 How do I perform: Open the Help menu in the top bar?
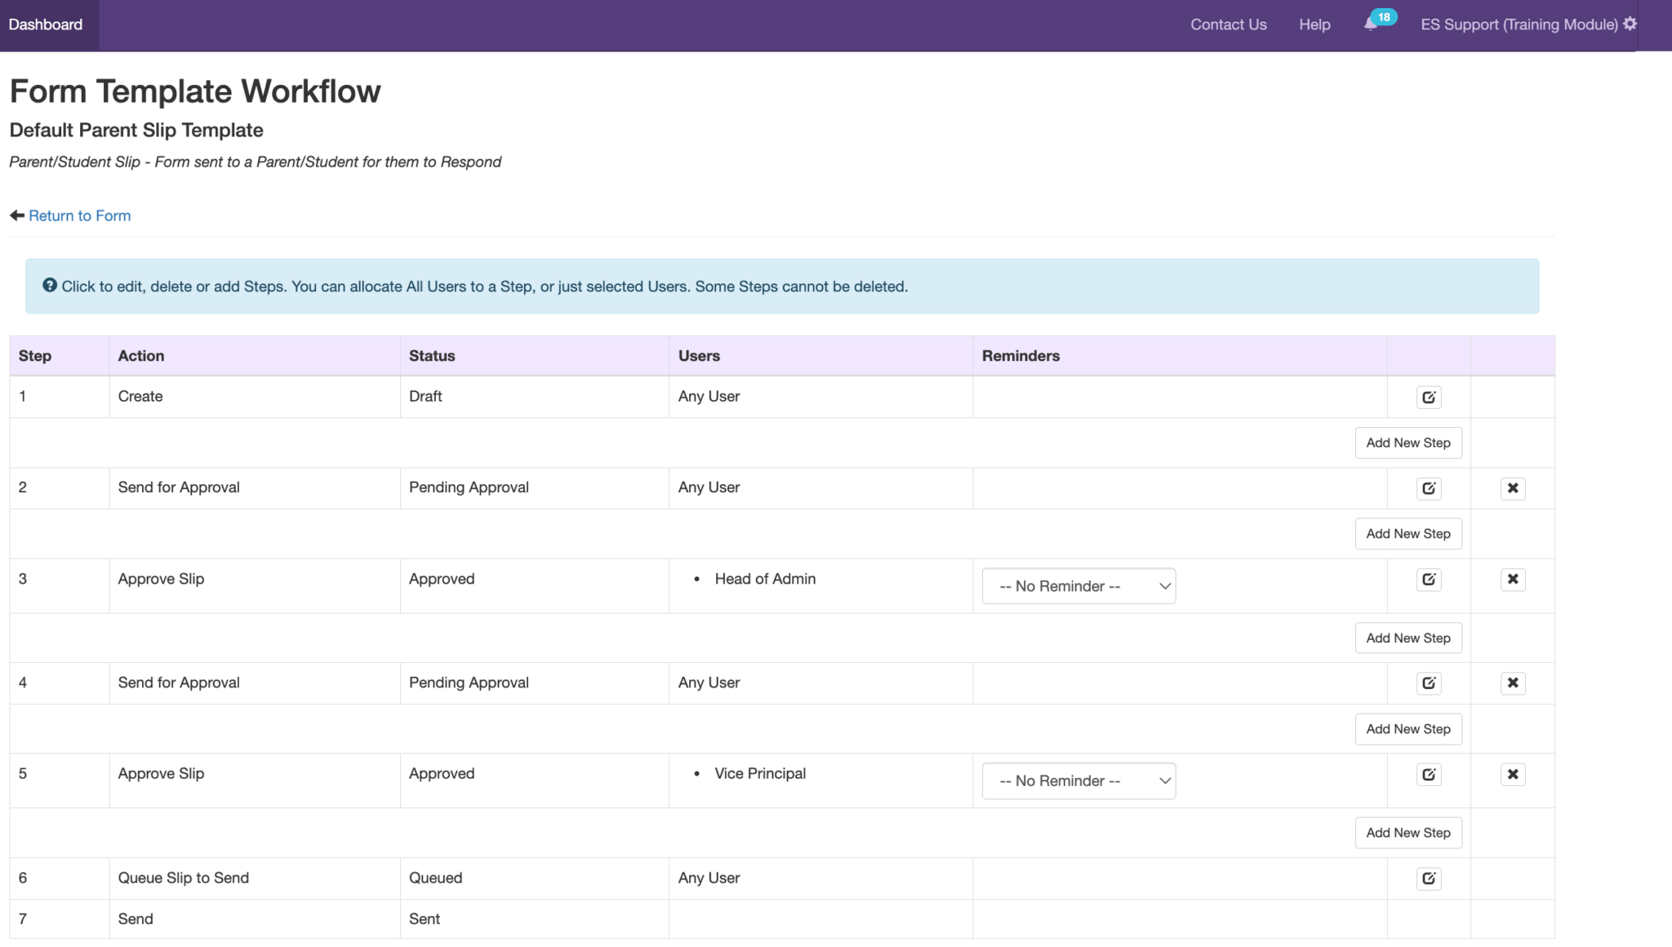1314,24
